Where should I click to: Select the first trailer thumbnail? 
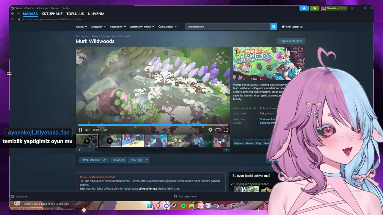pos(87,141)
